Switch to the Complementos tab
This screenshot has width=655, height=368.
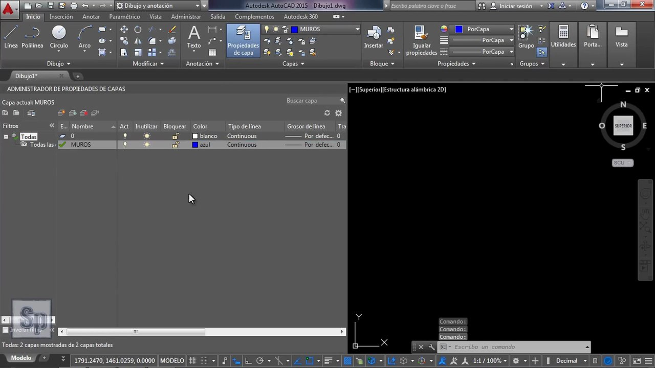click(x=254, y=17)
